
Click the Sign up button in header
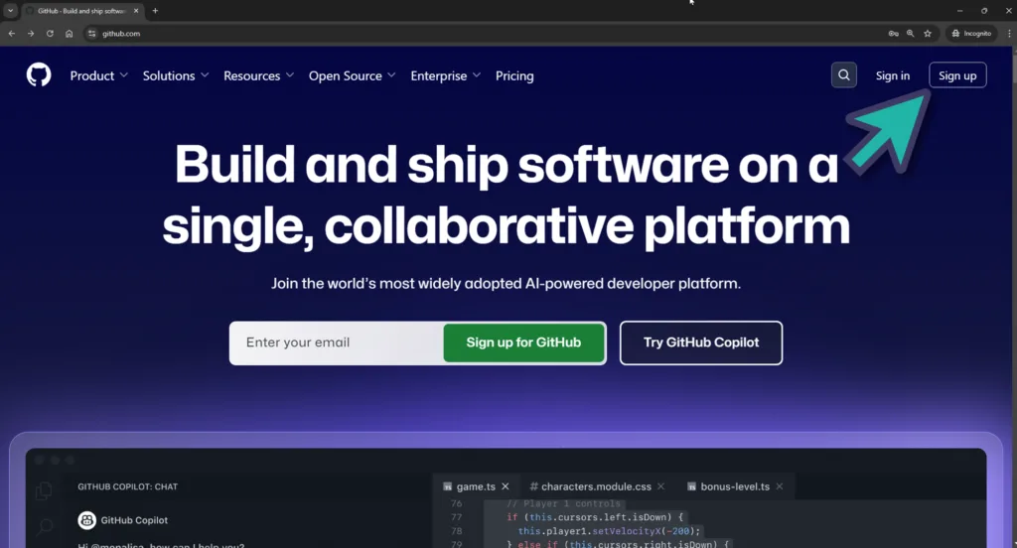(x=957, y=75)
